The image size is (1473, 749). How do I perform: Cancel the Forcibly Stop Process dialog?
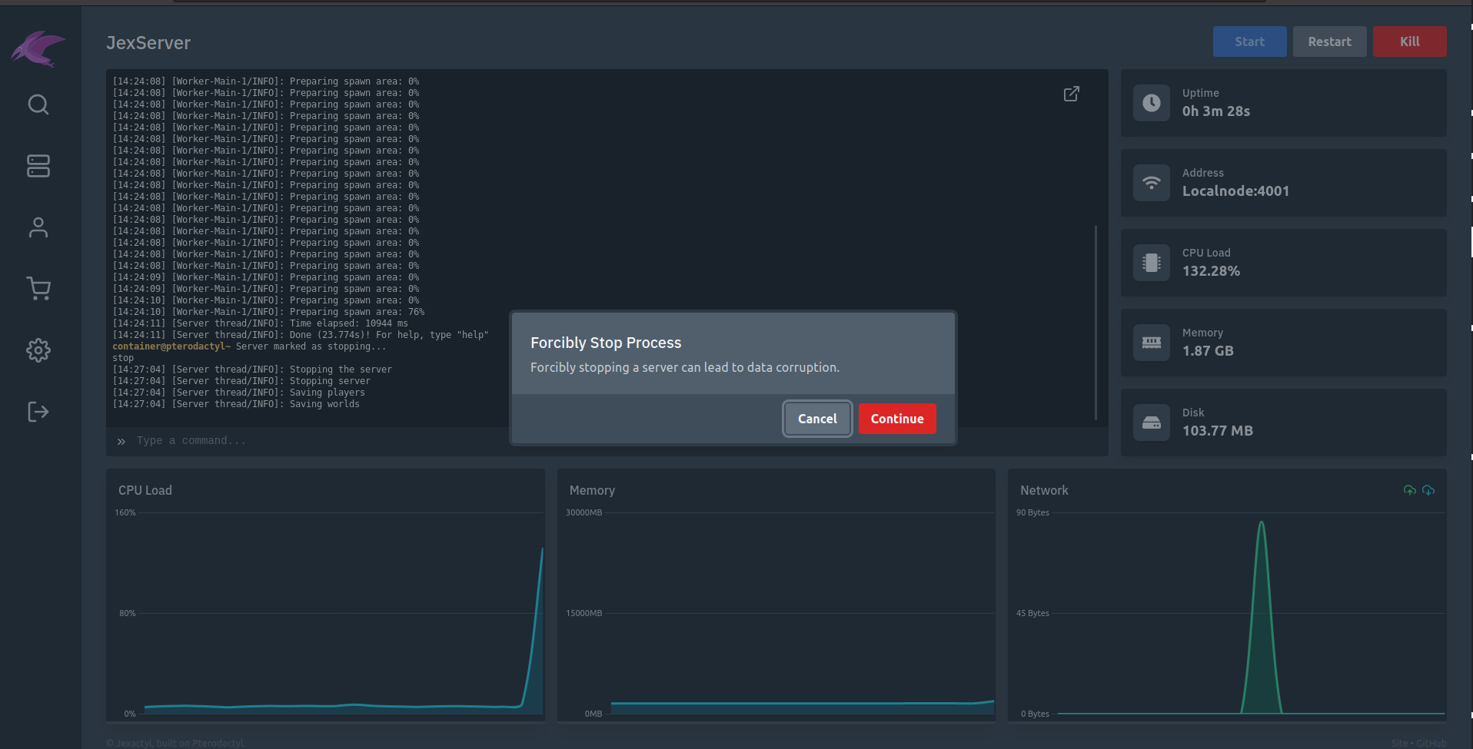[x=817, y=419]
